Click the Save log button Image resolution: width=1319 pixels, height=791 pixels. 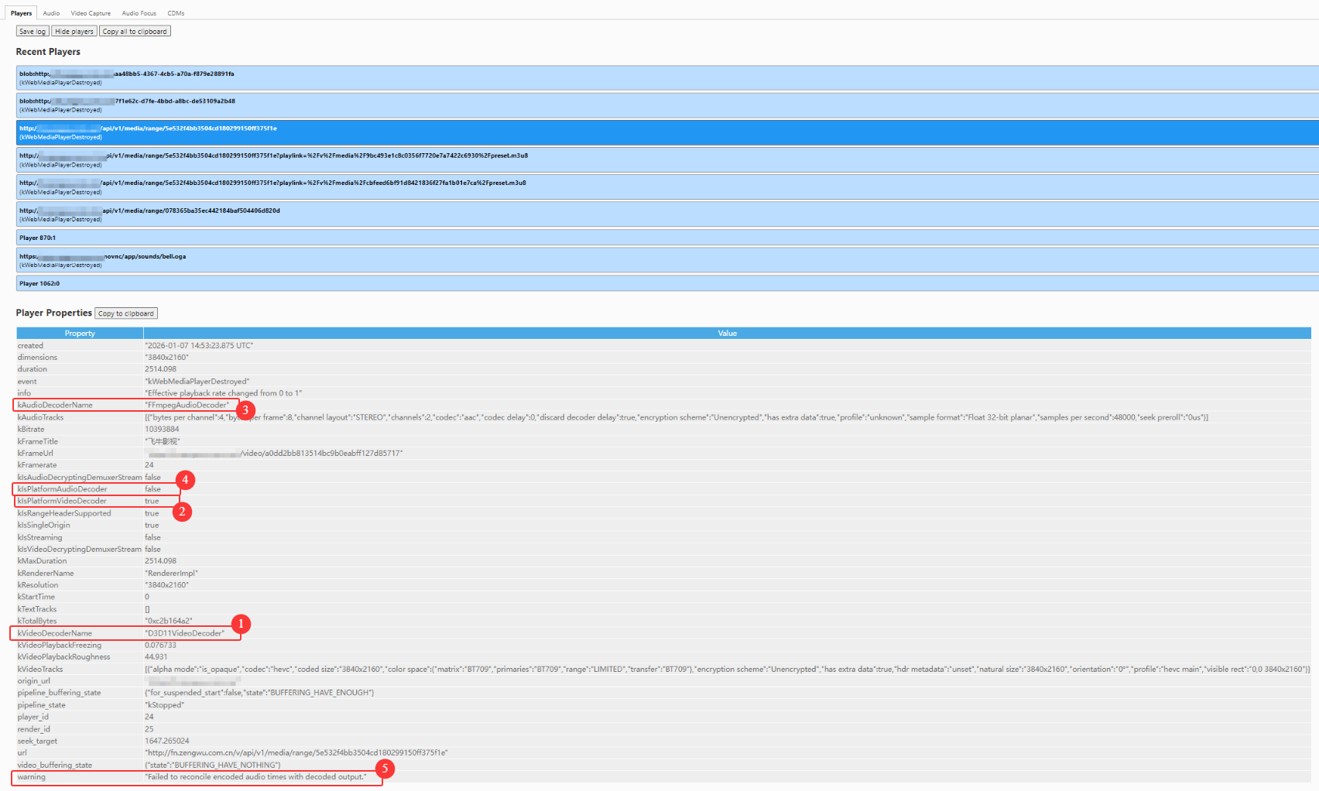click(x=33, y=32)
